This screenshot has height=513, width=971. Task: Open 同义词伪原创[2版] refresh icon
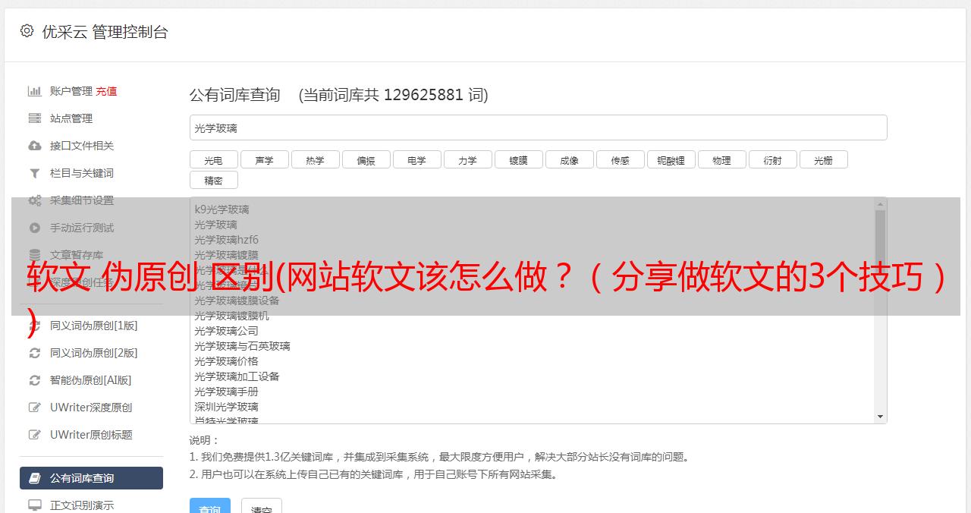35,353
